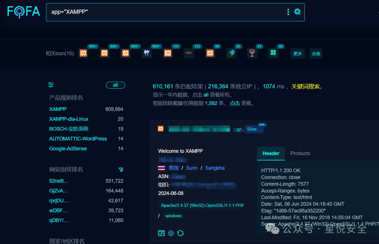Toggle the all pill in sidebar

click(115, 85)
